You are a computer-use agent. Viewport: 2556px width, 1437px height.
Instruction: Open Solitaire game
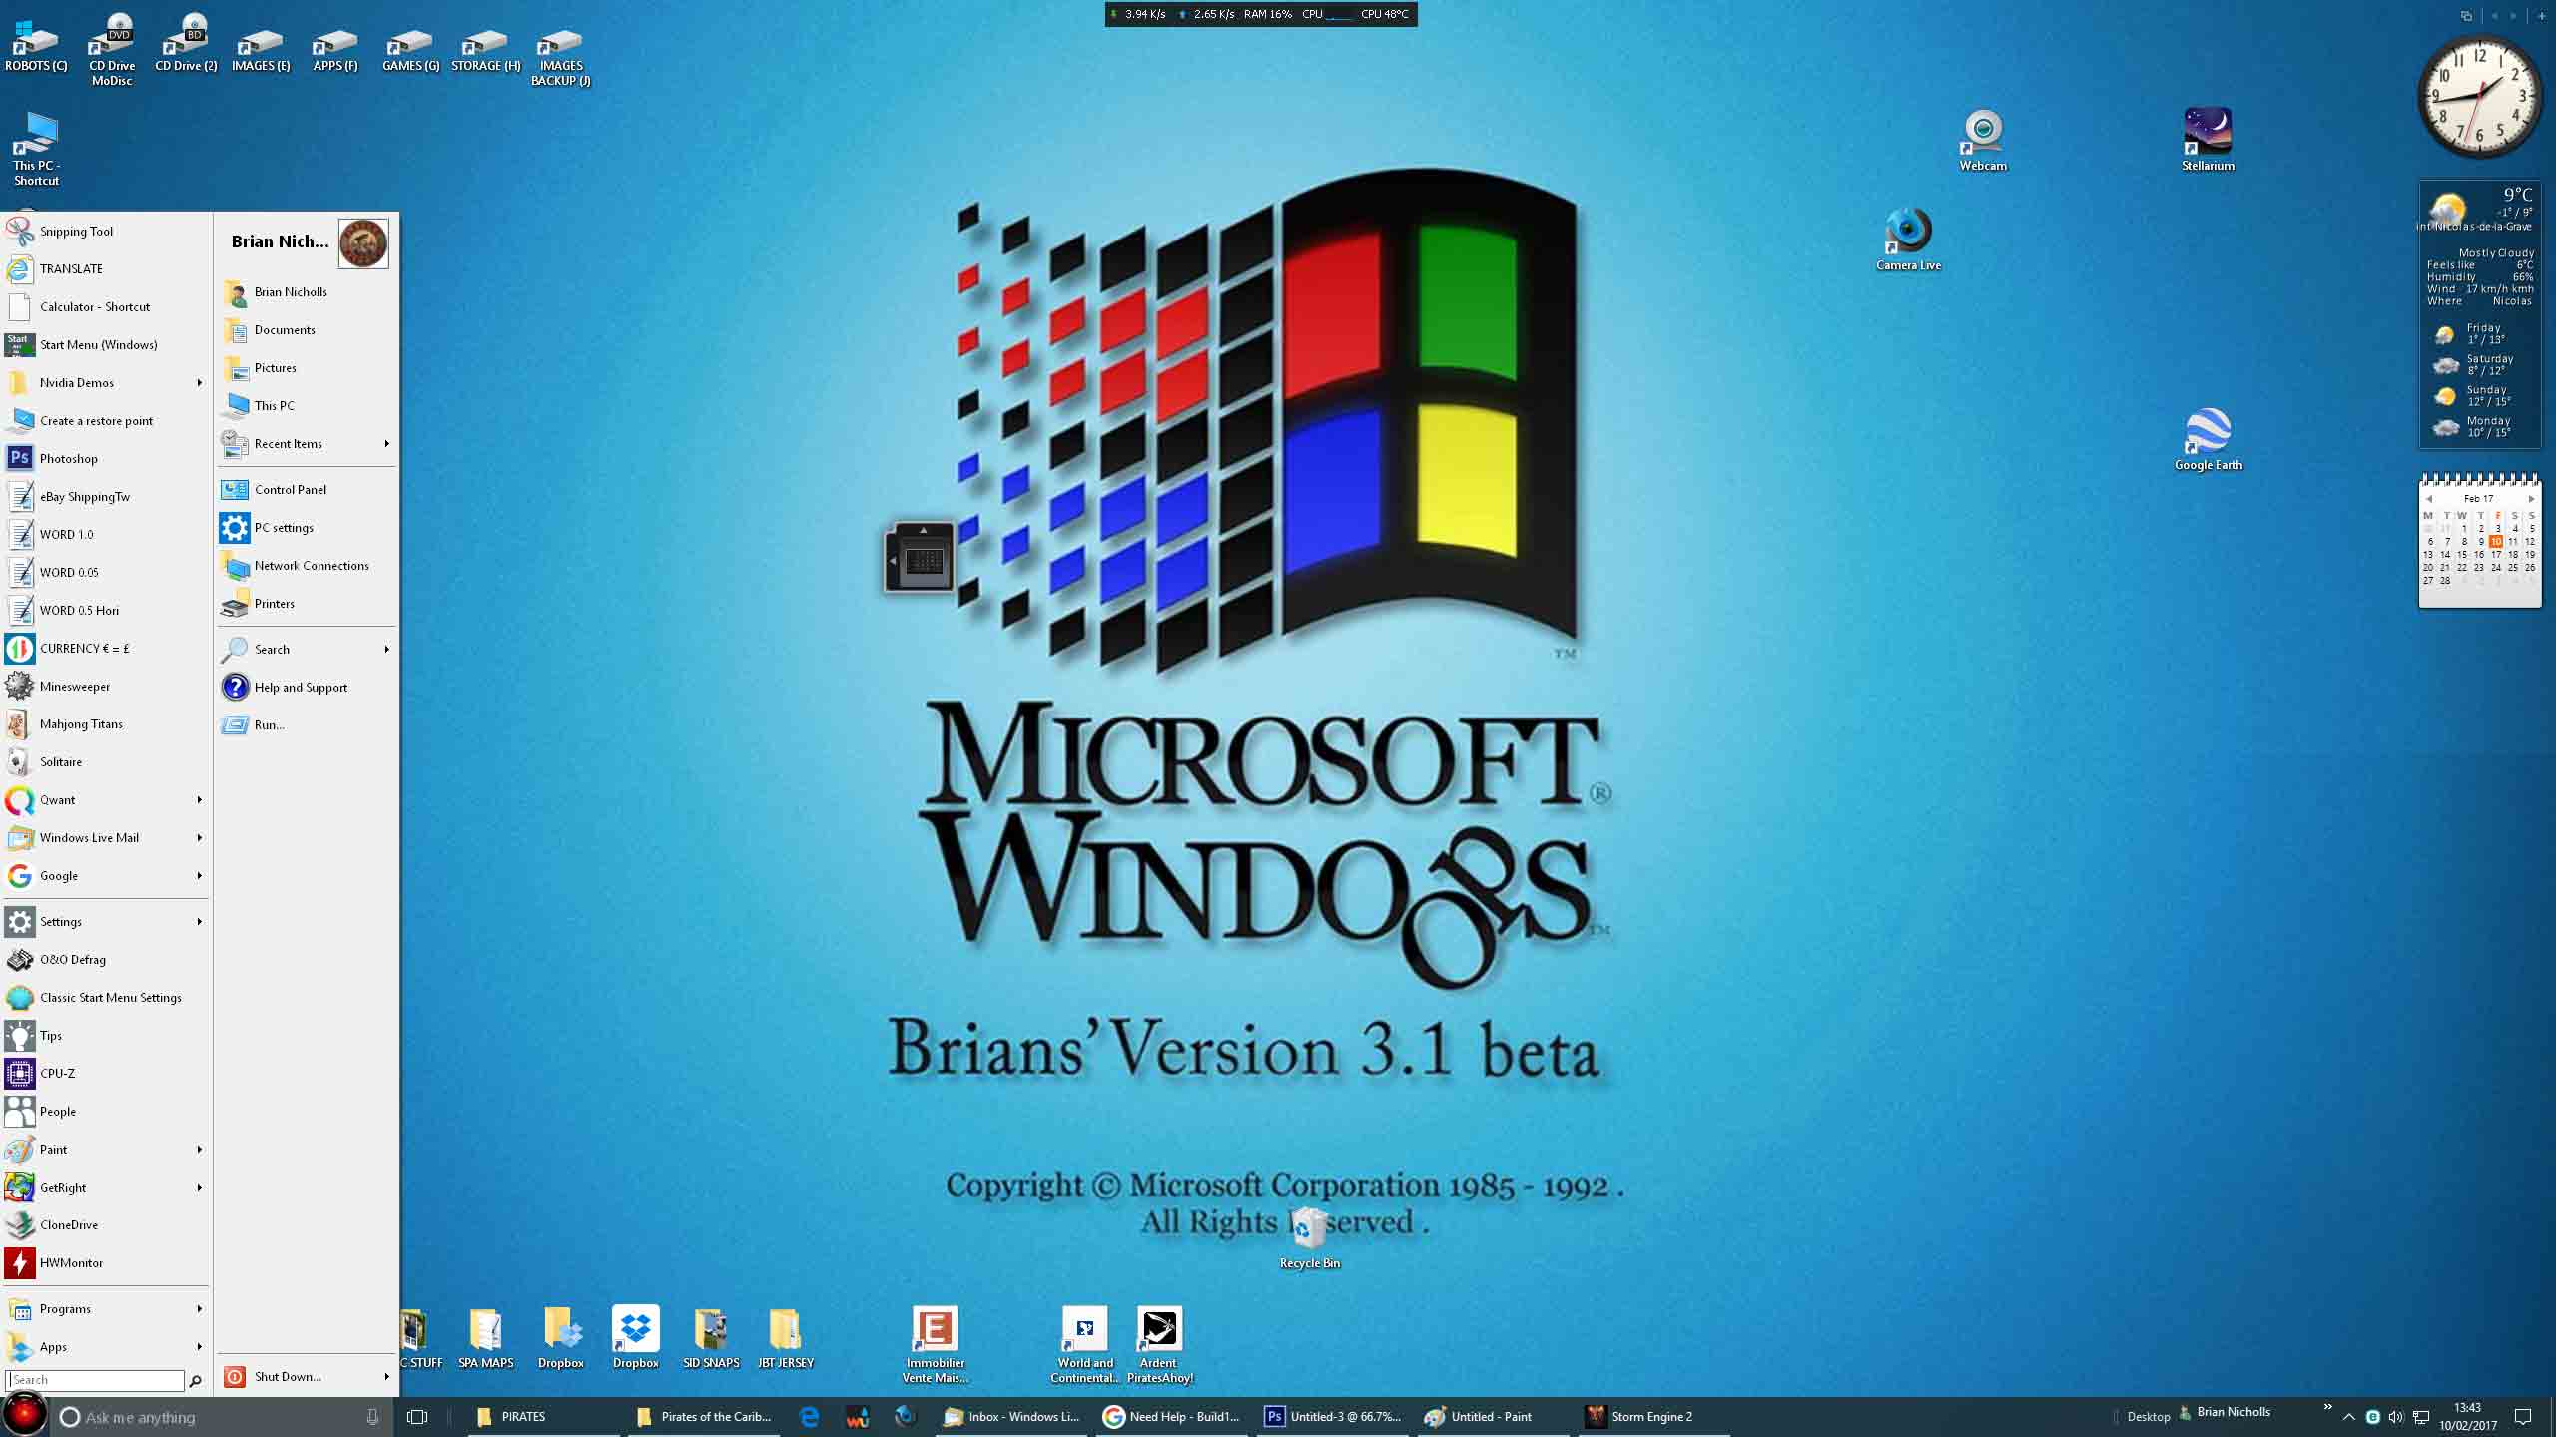click(106, 761)
